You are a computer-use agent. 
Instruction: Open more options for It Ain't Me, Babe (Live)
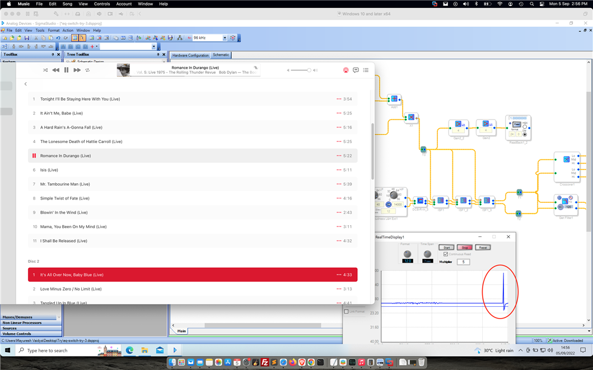pos(339,113)
